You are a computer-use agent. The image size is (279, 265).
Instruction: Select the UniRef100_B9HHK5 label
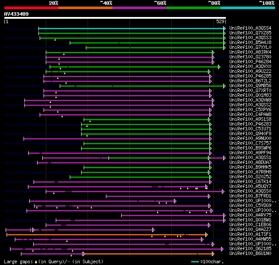[250, 167]
